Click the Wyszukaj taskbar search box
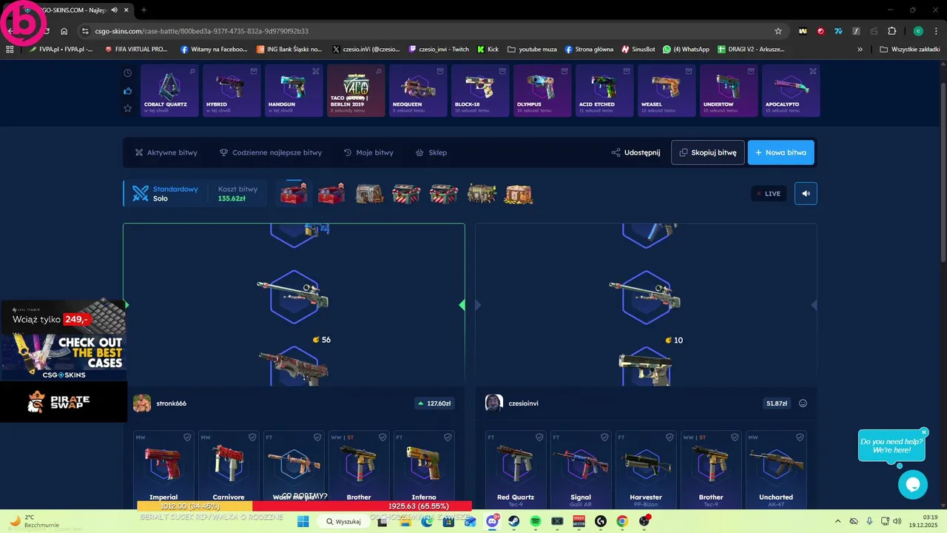This screenshot has height=533, width=947. [x=343, y=521]
